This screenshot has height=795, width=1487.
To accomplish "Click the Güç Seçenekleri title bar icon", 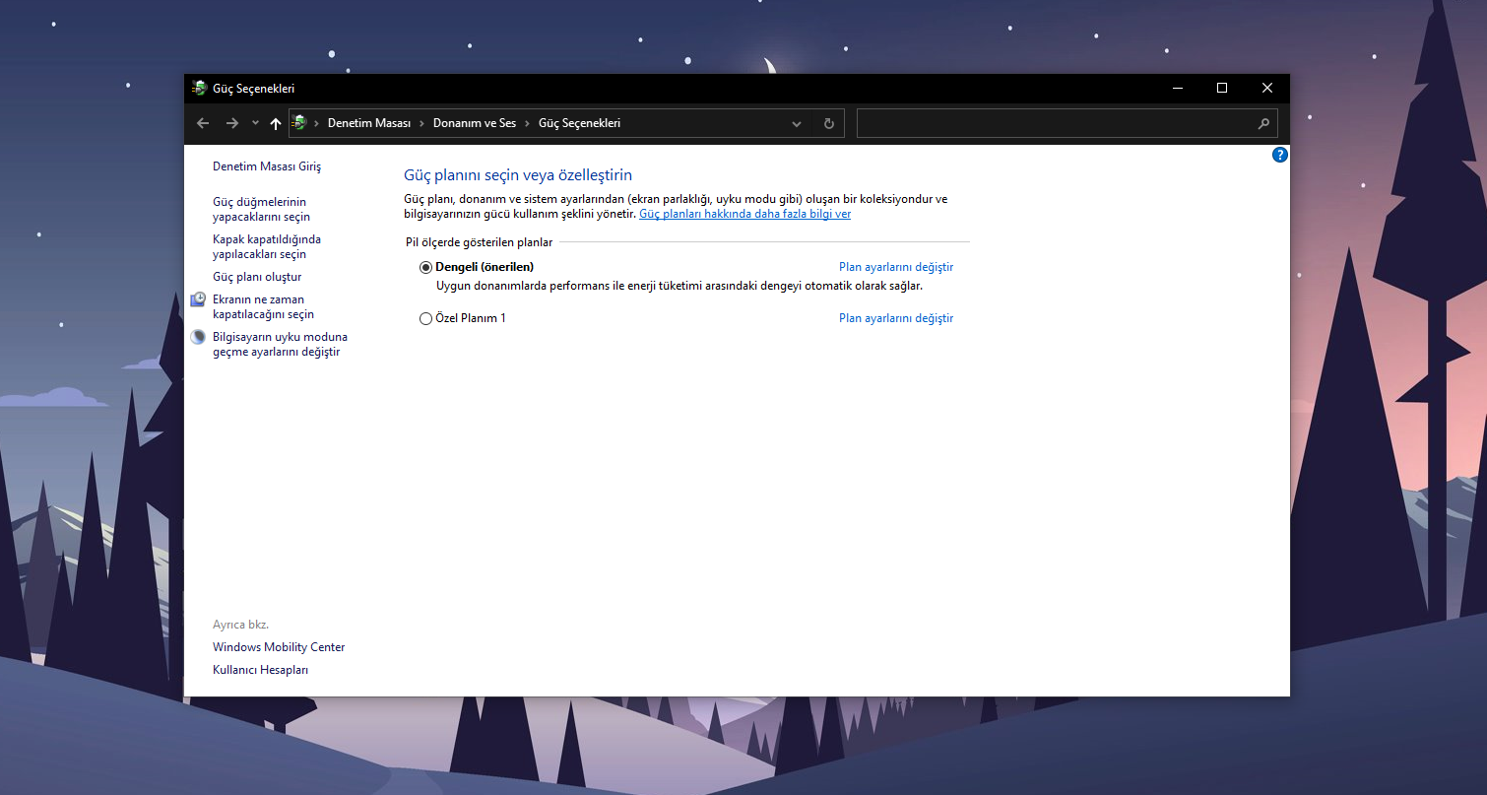I will (199, 89).
